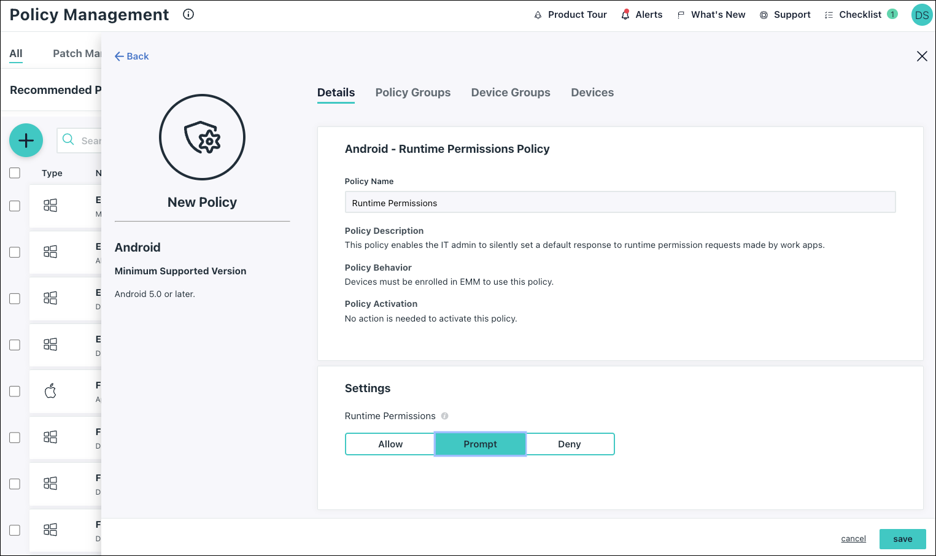Click the Runtime Permissions info tooltip icon

pyautogui.click(x=445, y=416)
